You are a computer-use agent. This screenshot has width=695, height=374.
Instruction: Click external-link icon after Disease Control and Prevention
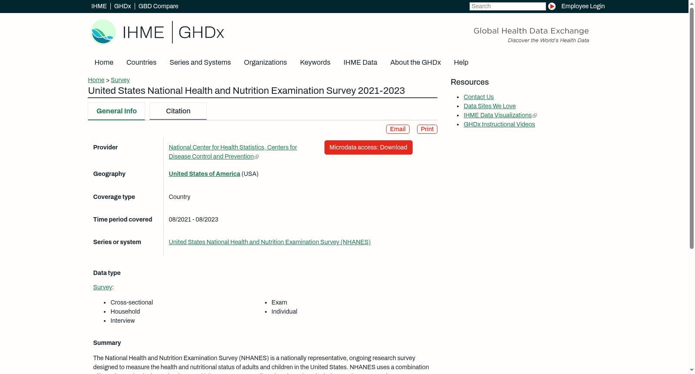pos(257,157)
